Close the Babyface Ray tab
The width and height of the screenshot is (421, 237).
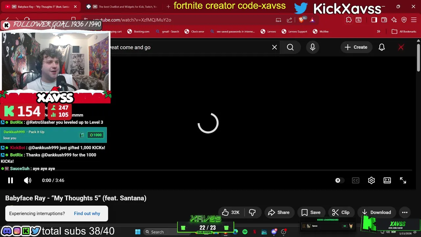tap(75, 7)
